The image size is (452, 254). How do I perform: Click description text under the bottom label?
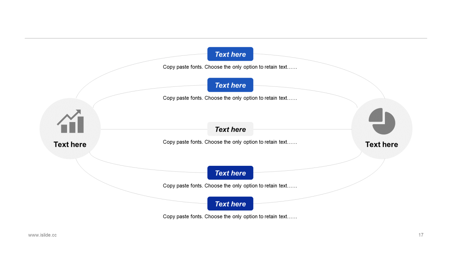pos(230,217)
